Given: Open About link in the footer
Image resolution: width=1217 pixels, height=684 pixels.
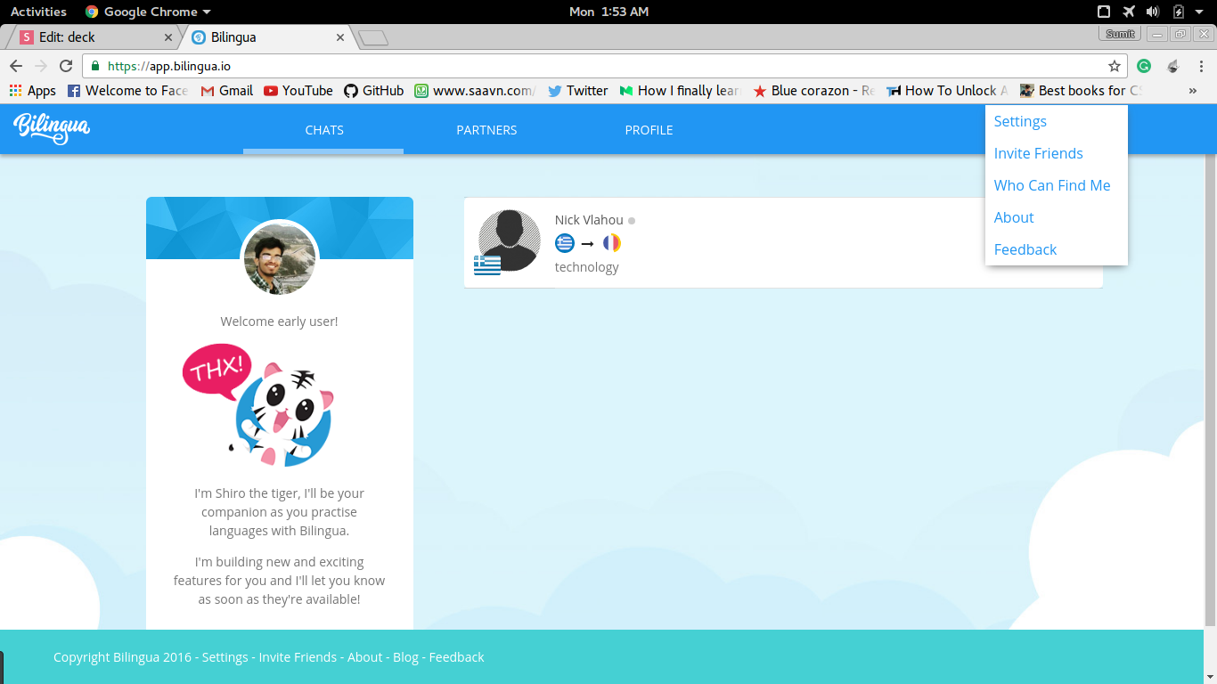Looking at the screenshot, I should (364, 657).
